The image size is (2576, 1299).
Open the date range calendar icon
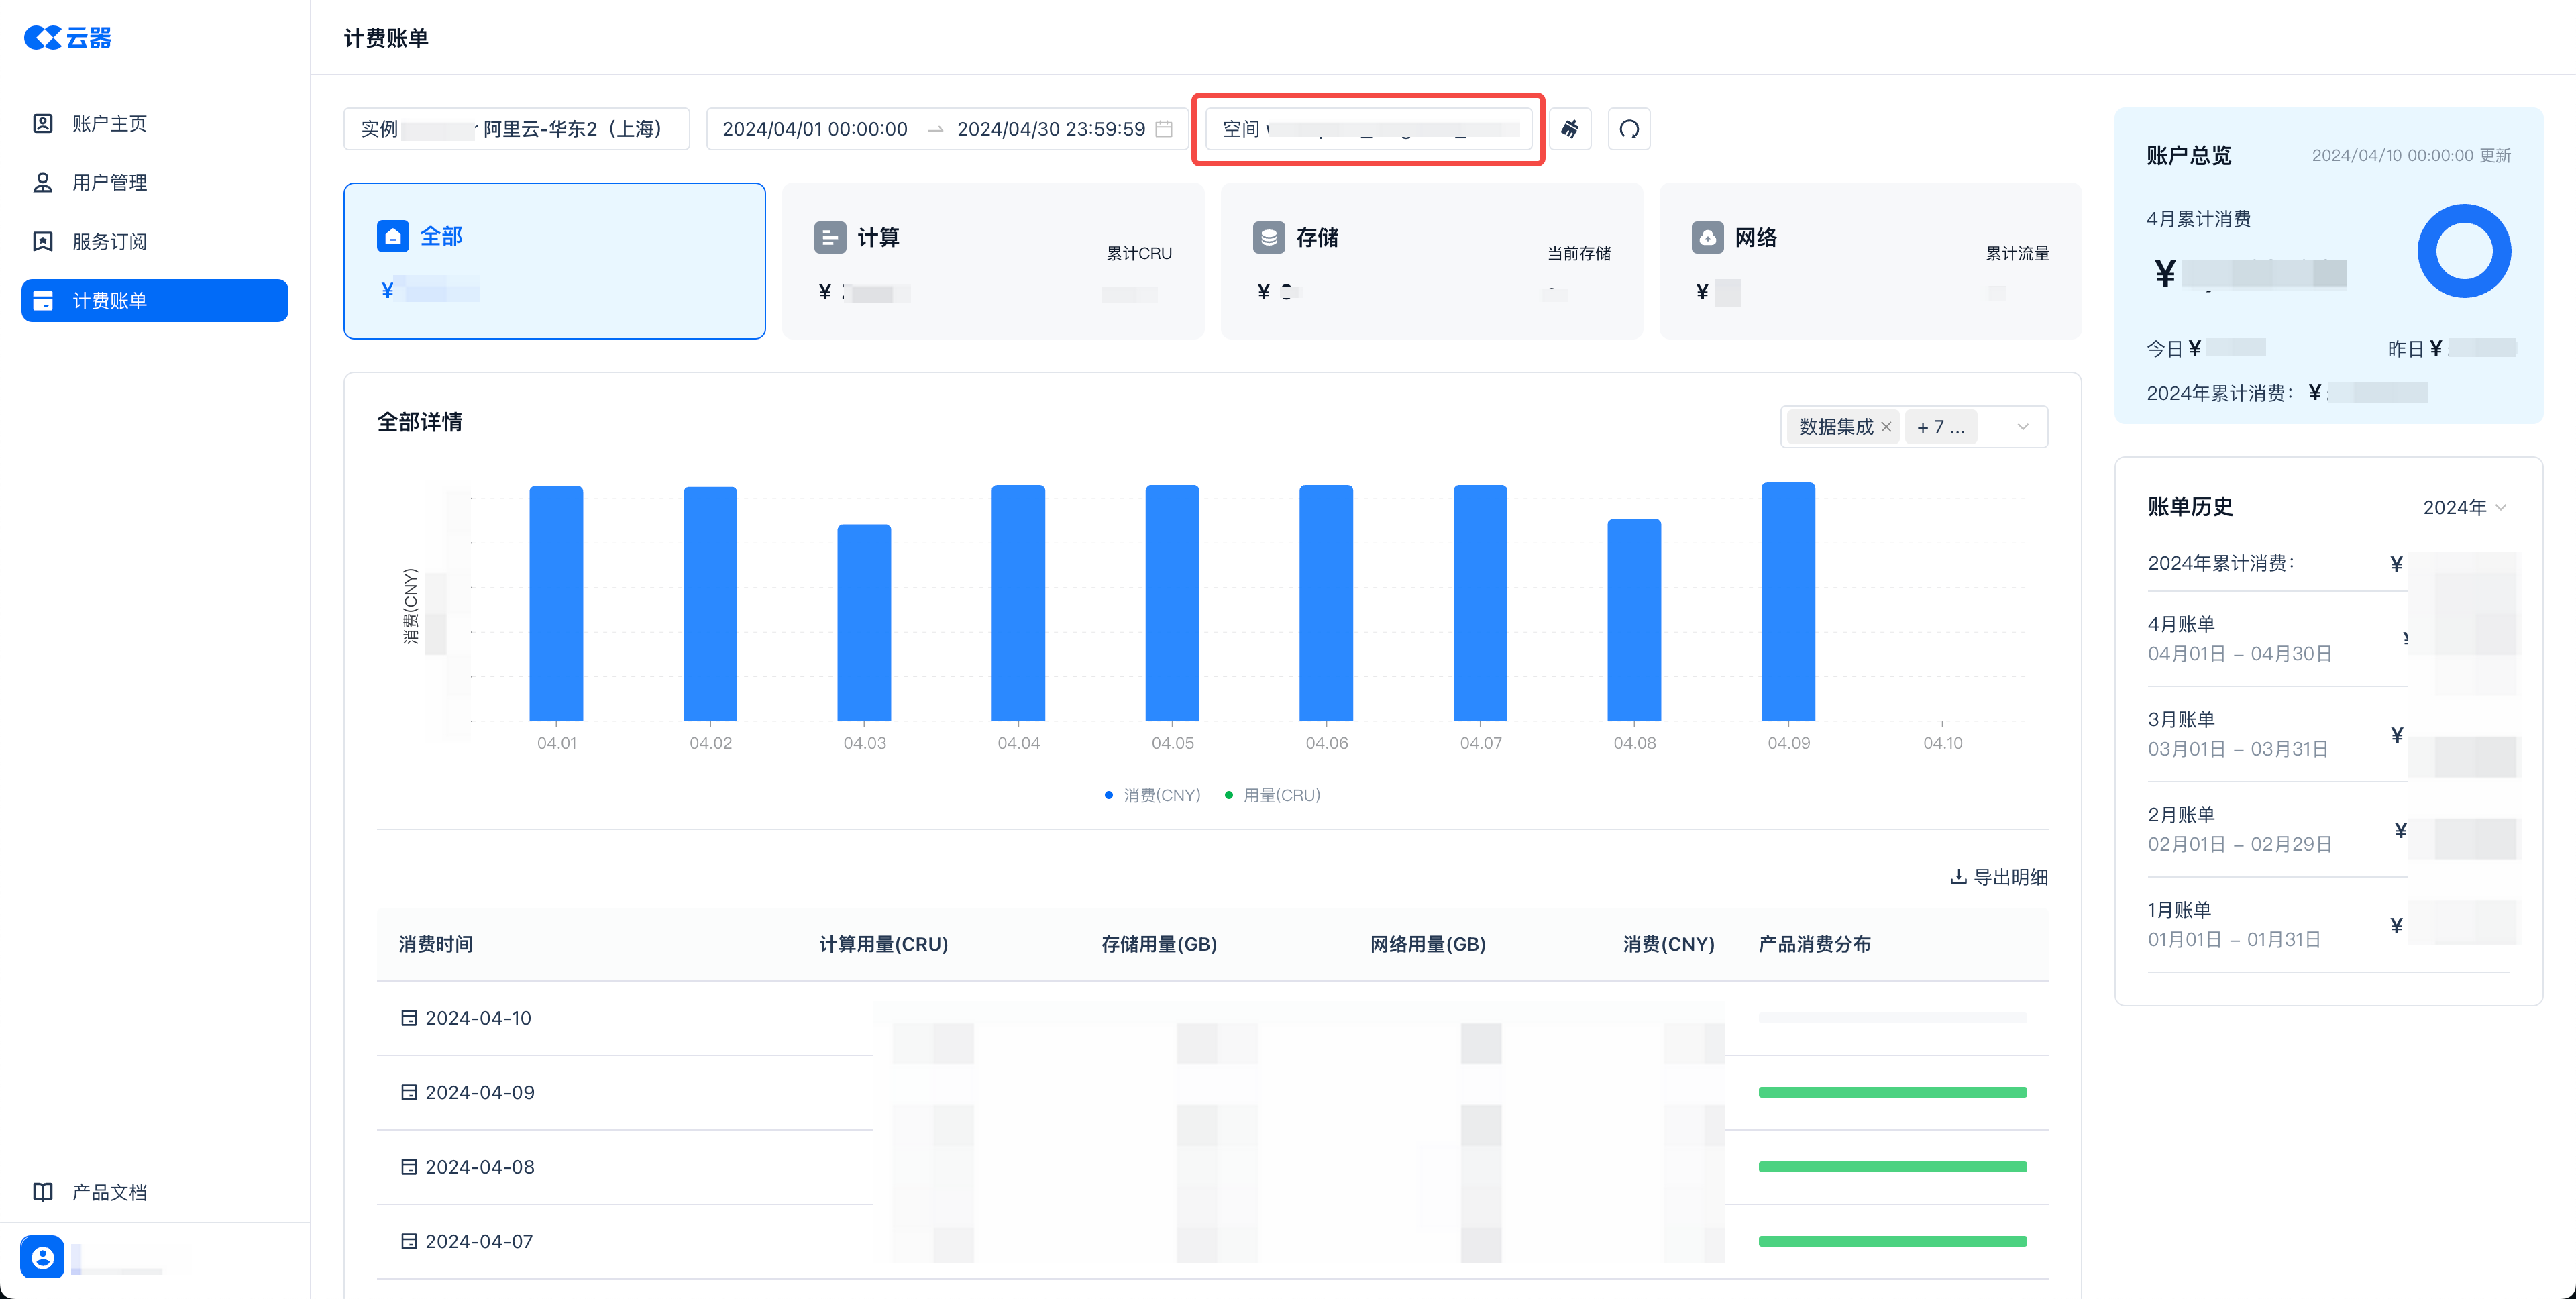[x=1164, y=129]
